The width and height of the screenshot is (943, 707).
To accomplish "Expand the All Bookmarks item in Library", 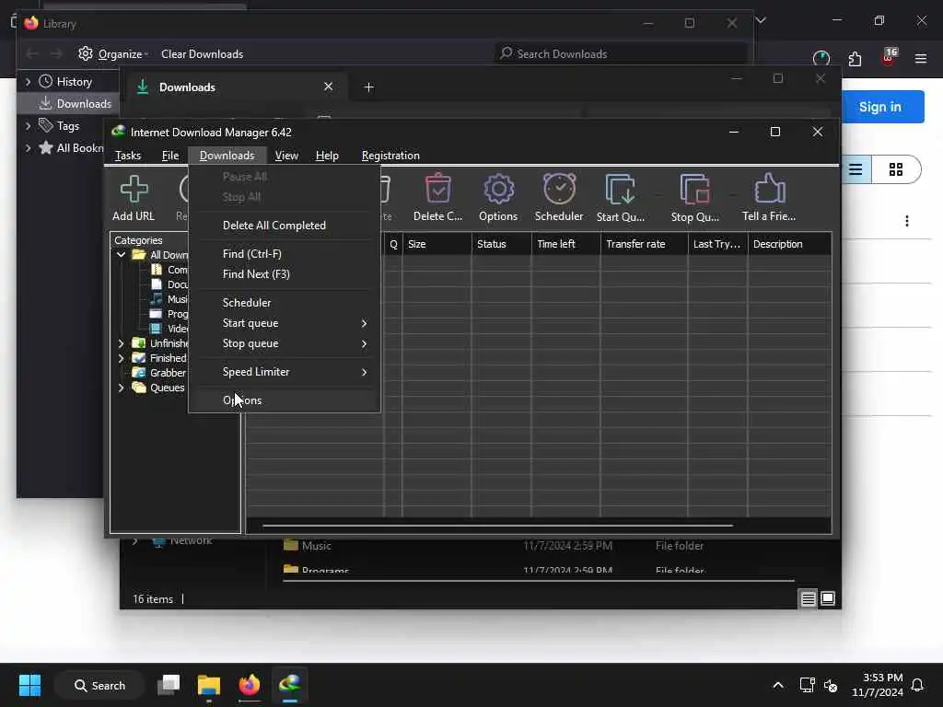I will tap(28, 148).
